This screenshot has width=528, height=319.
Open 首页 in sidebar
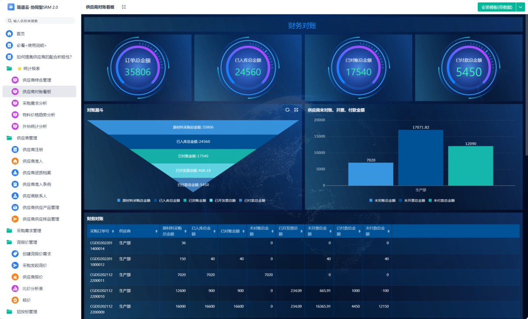[x=40, y=34]
